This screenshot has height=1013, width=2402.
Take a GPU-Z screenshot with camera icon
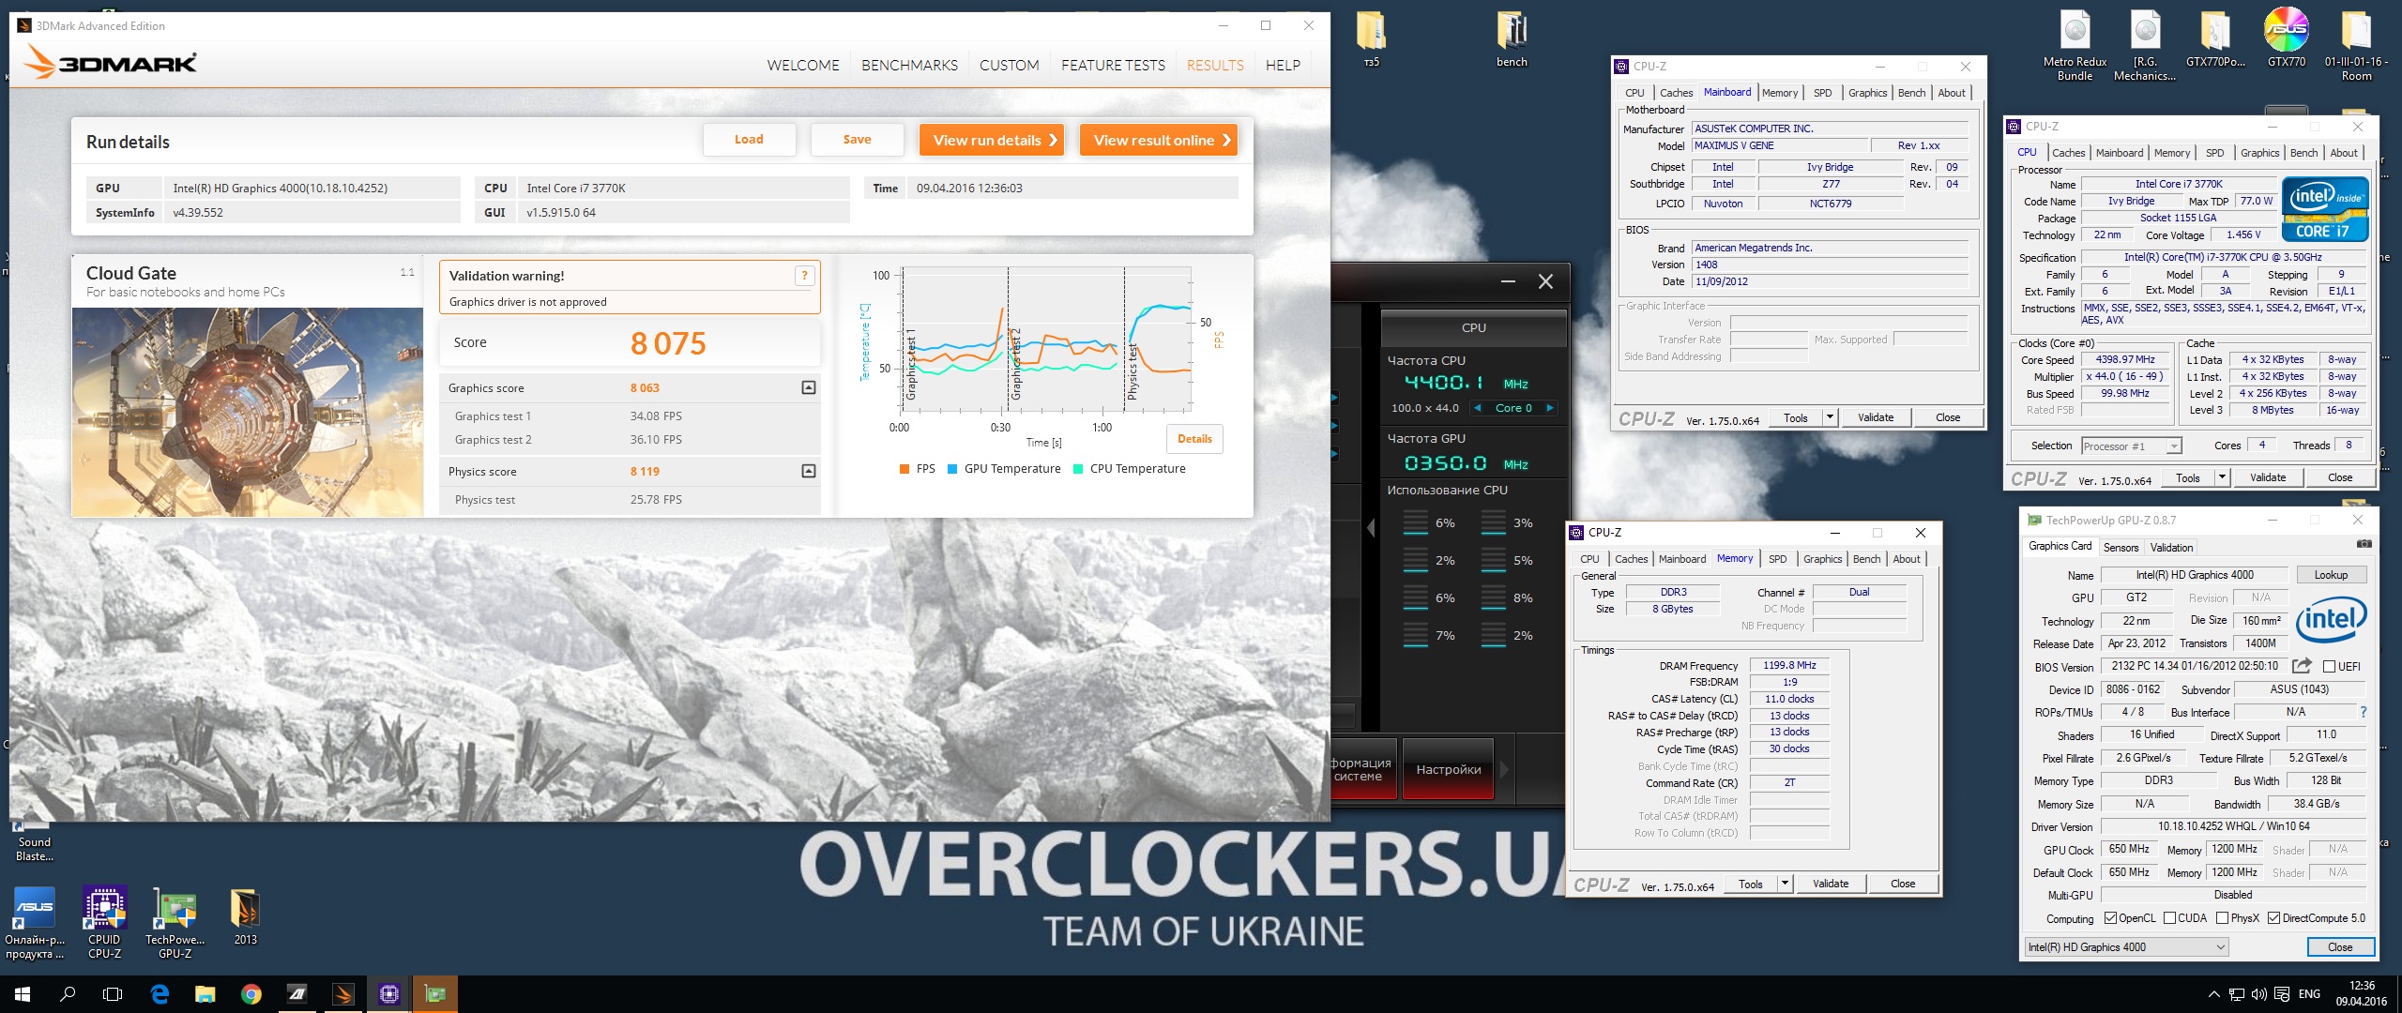2364,544
